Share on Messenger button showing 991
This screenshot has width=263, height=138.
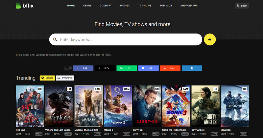[x=149, y=68]
